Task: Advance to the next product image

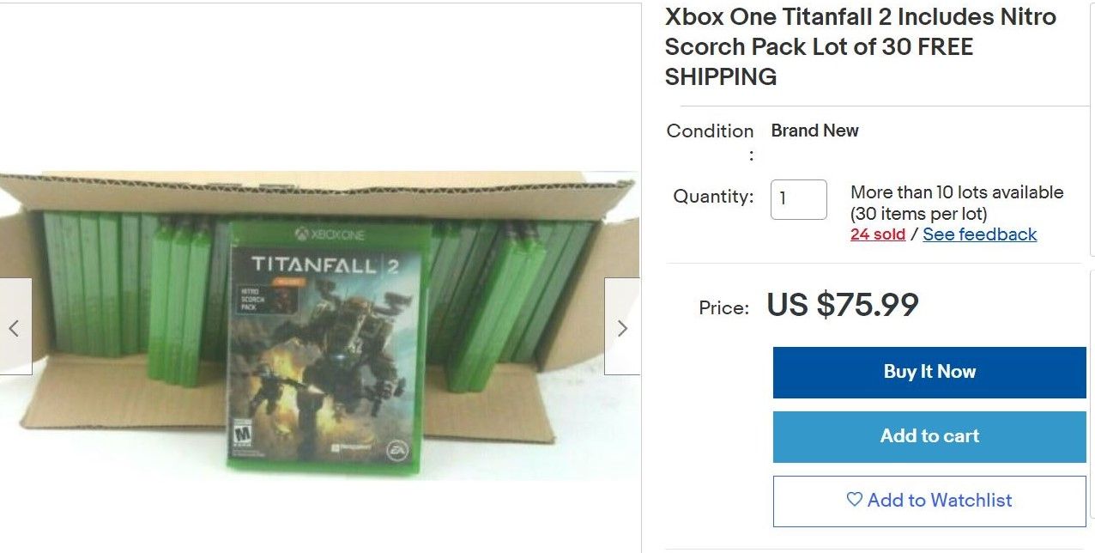Action: click(622, 326)
